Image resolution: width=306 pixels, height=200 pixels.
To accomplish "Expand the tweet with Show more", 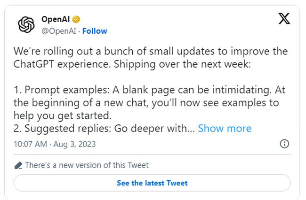I will pyautogui.click(x=225, y=128).
